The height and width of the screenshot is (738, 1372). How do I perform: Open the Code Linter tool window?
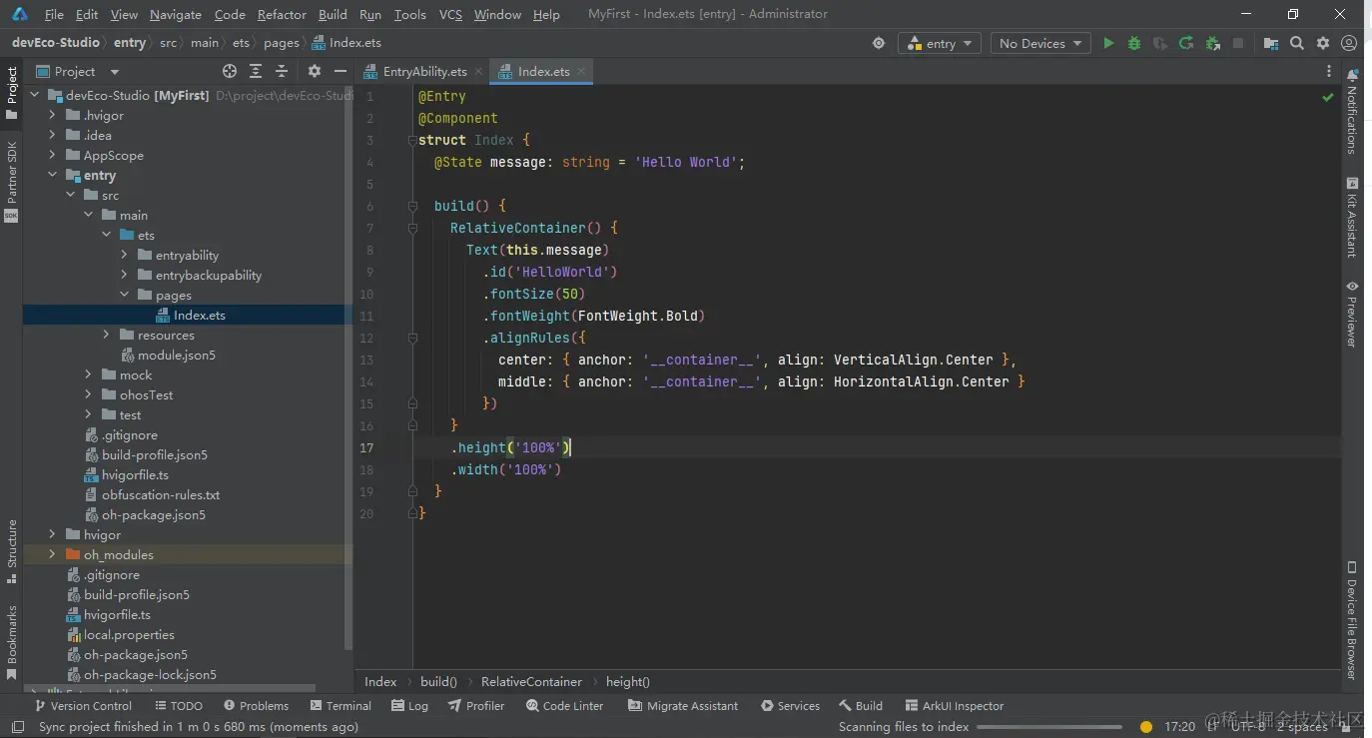click(564, 705)
